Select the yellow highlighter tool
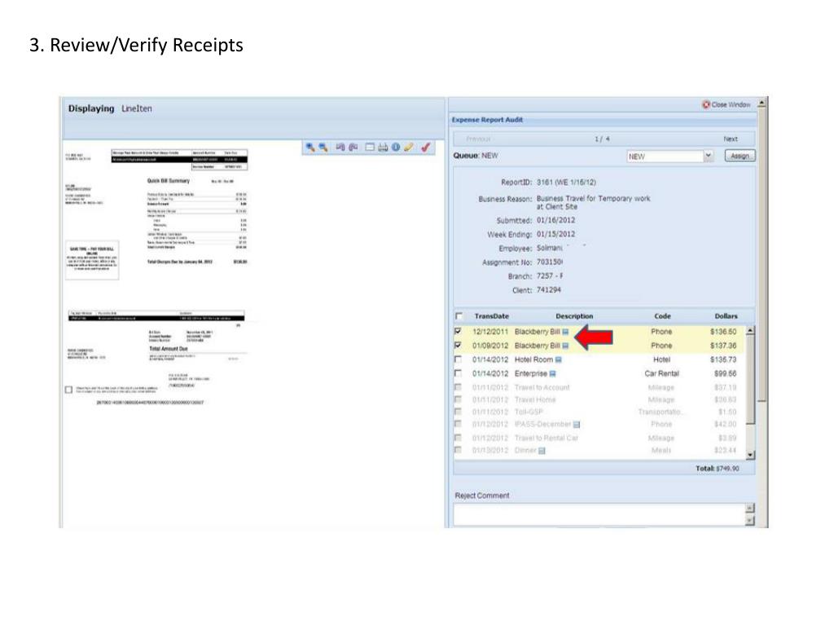This screenshot has height=626, width=834. [409, 148]
